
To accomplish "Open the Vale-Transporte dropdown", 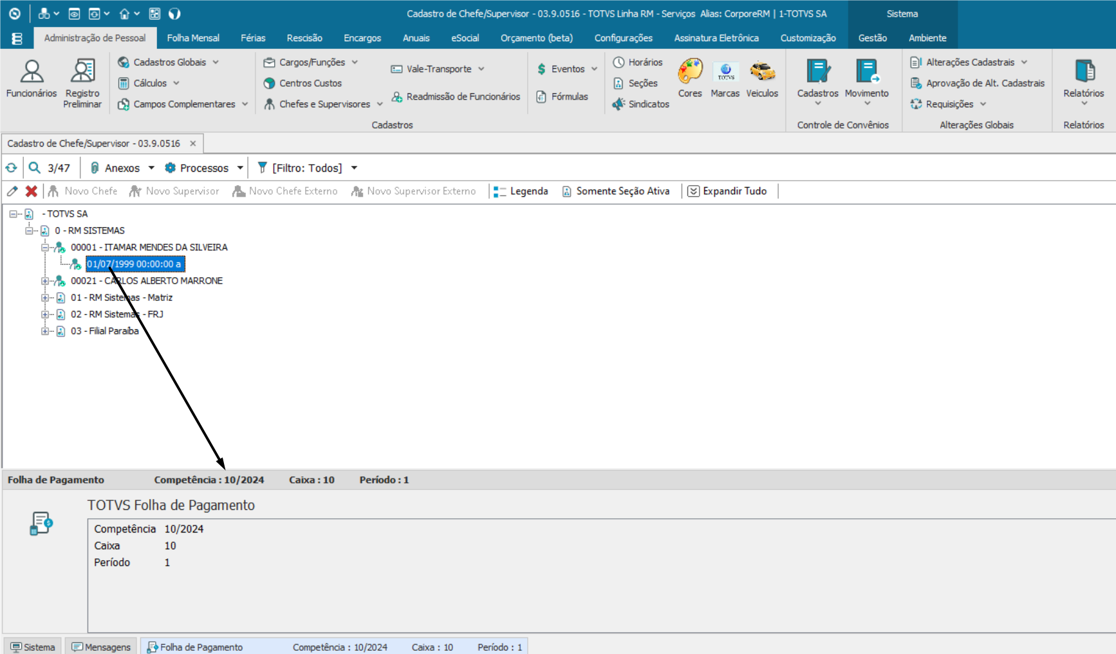I will [x=438, y=69].
